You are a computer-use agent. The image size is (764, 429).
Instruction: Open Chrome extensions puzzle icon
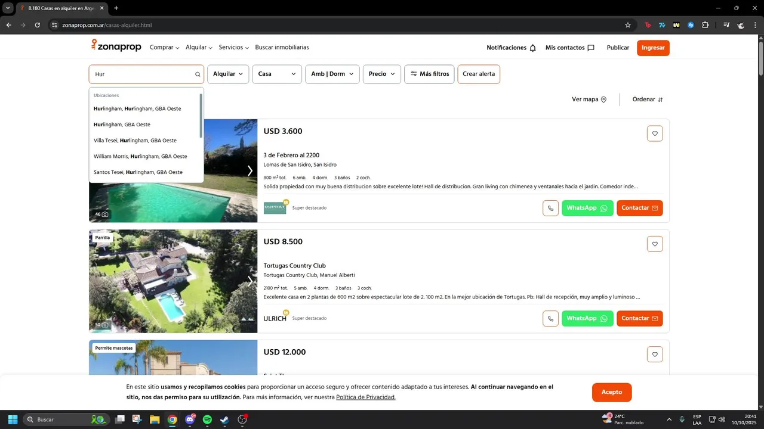[706, 25]
